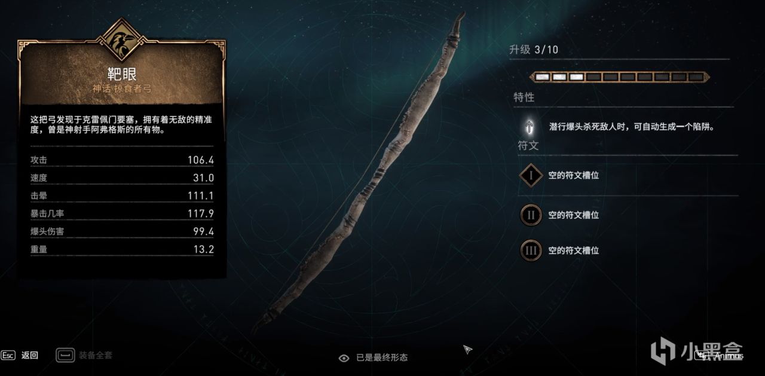Click the upgrade level progress bar
Viewport: 765px width, 376px height.
pyautogui.click(x=620, y=77)
